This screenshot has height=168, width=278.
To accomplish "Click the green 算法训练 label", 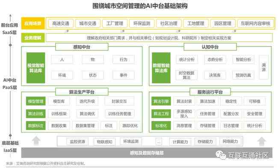I will point(35,114).
